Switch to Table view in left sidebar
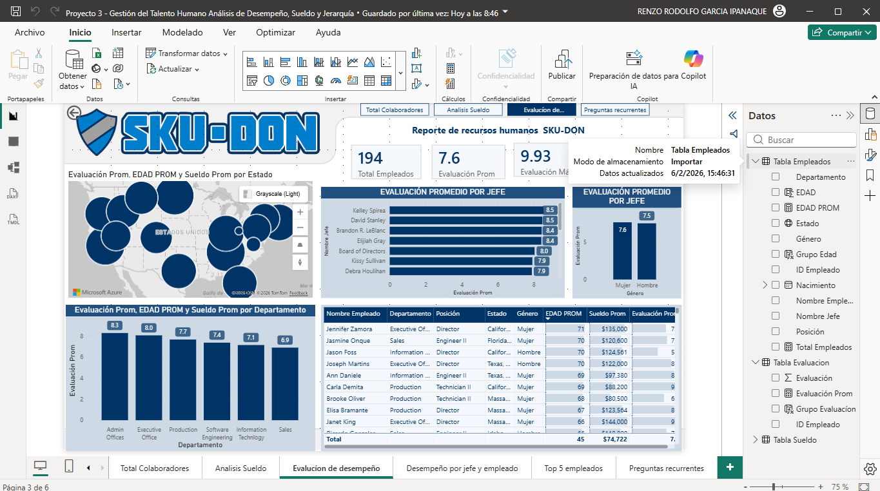 (x=13, y=142)
